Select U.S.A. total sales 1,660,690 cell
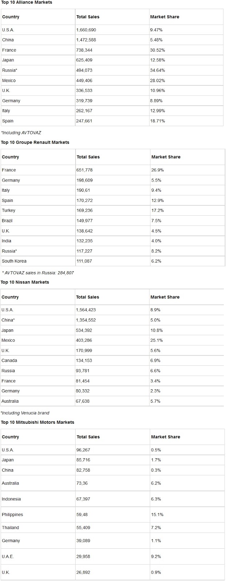The width and height of the screenshot is (226, 581). [86, 30]
